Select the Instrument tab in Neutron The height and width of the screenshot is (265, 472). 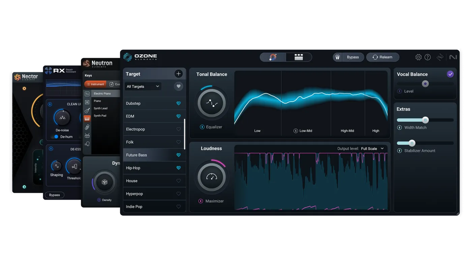[x=95, y=84]
